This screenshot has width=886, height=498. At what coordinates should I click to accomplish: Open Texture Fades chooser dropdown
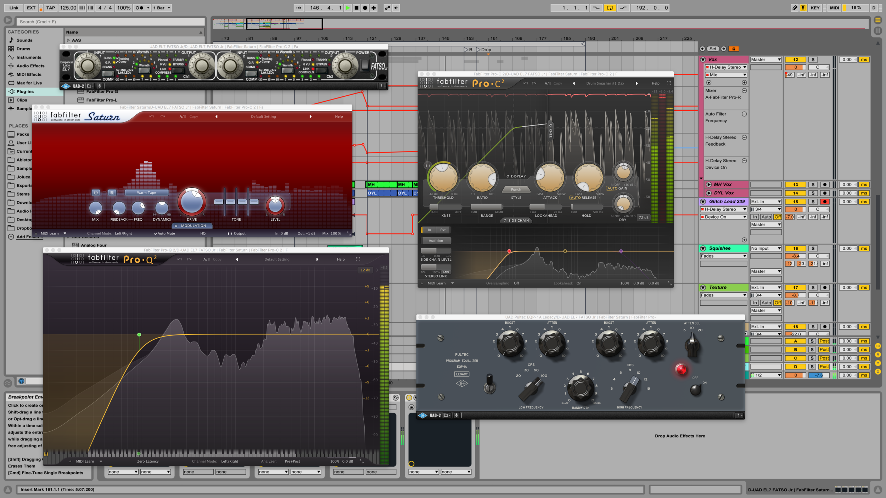pyautogui.click(x=723, y=295)
